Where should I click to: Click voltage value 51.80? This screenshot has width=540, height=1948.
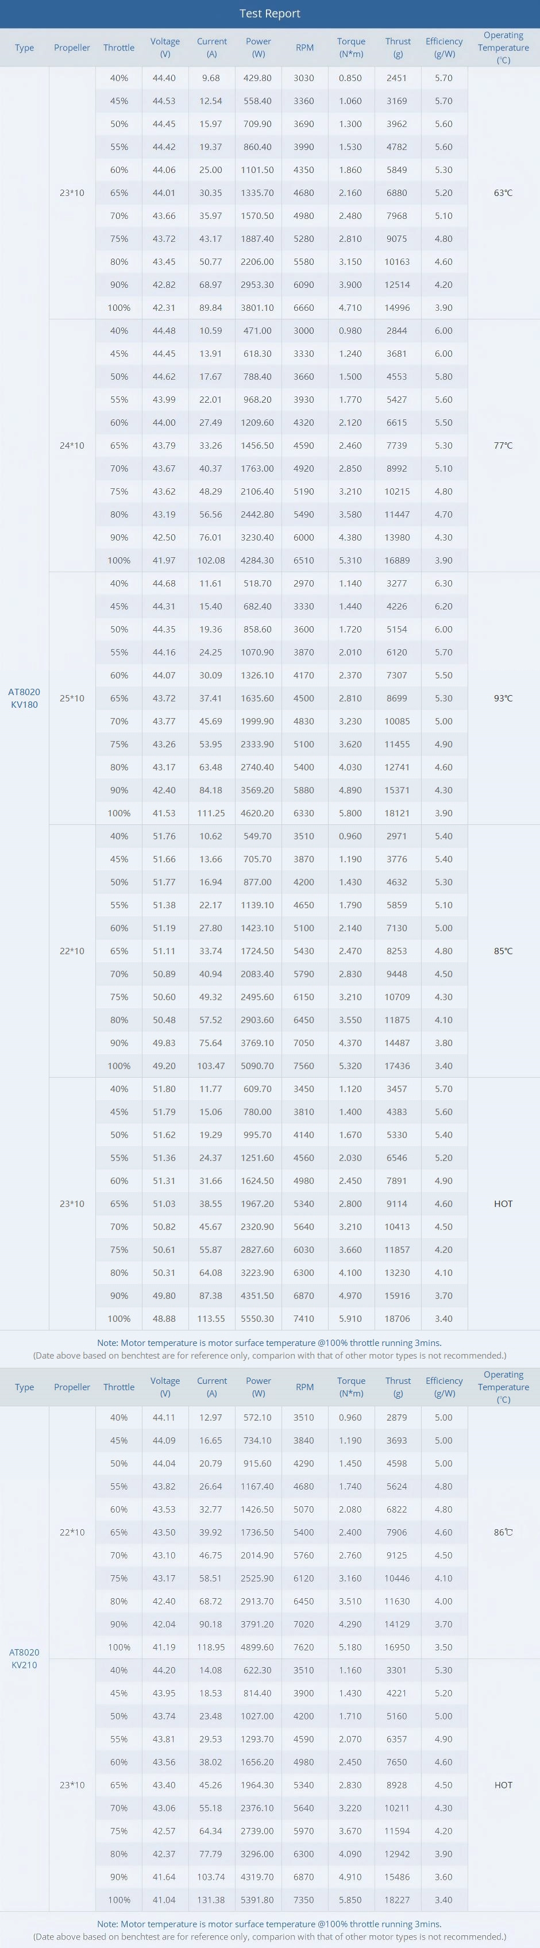click(x=164, y=1089)
